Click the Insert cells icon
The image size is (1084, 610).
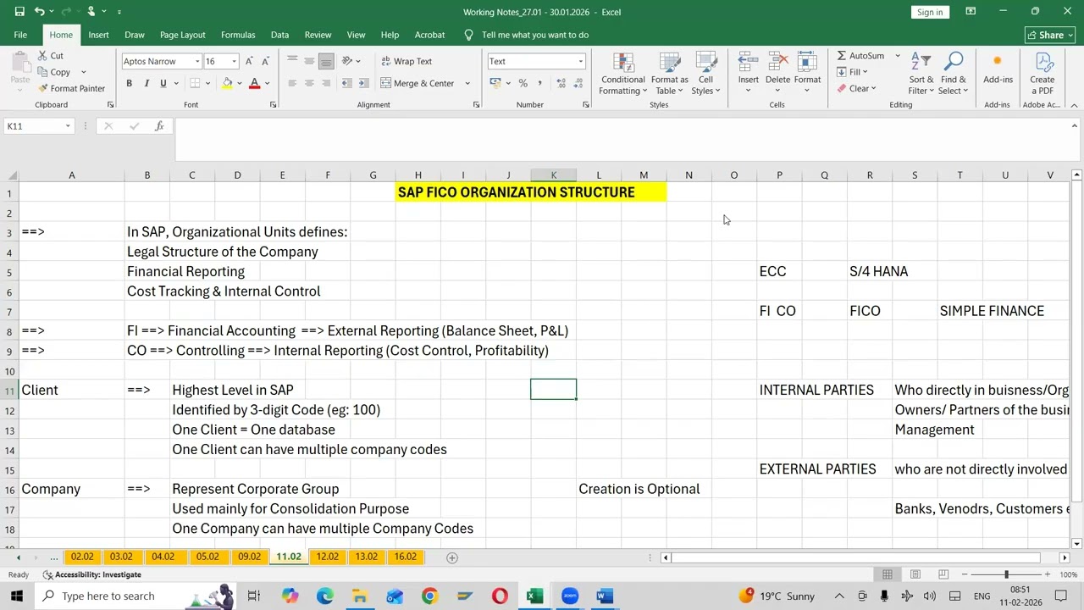click(748, 62)
